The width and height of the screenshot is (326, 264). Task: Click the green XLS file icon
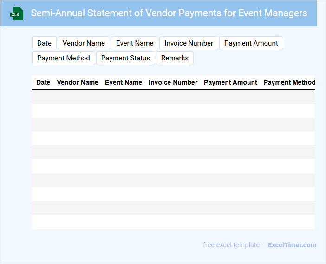(17, 13)
